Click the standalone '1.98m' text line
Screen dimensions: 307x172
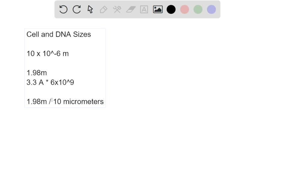37,73
